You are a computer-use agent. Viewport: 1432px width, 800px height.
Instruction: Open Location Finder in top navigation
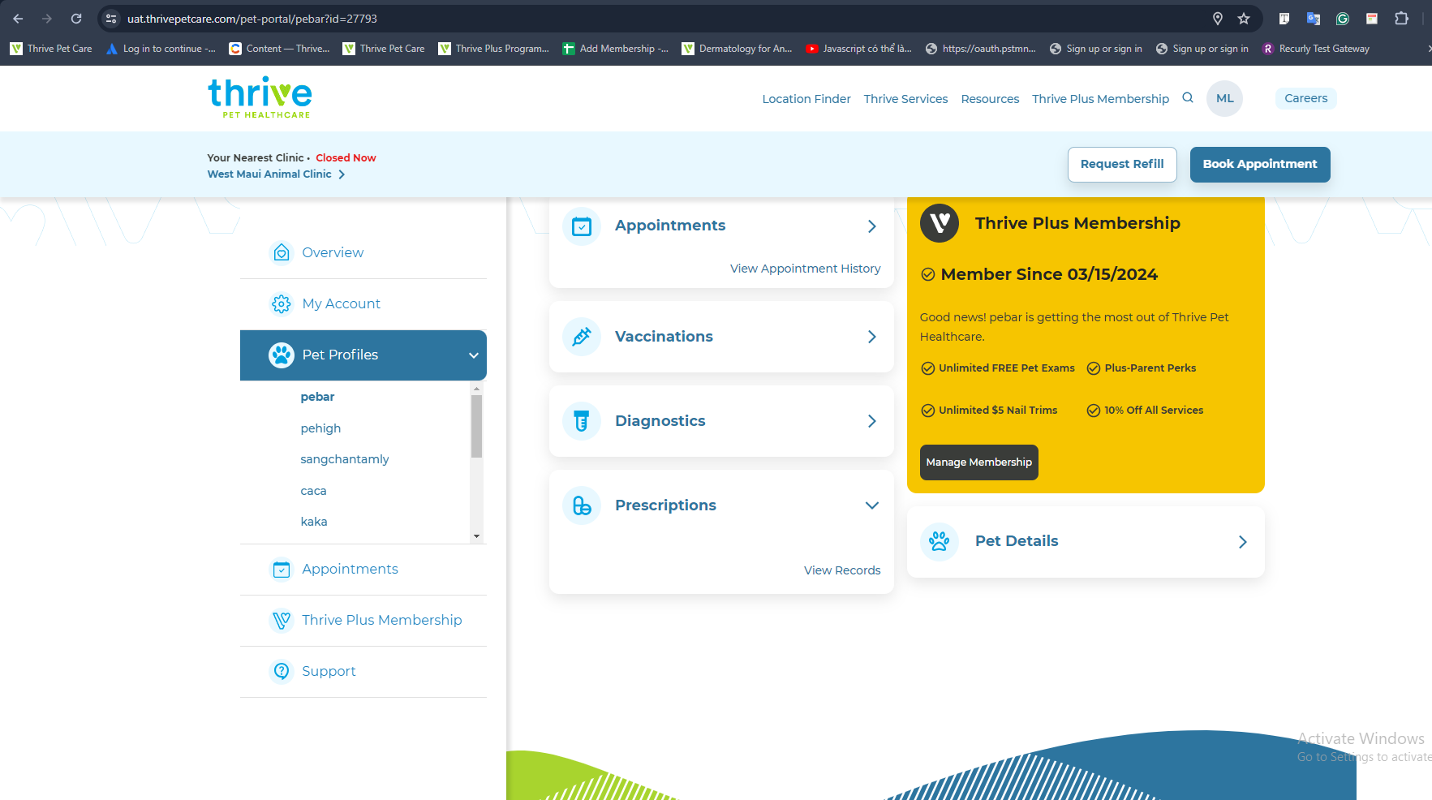click(x=806, y=99)
